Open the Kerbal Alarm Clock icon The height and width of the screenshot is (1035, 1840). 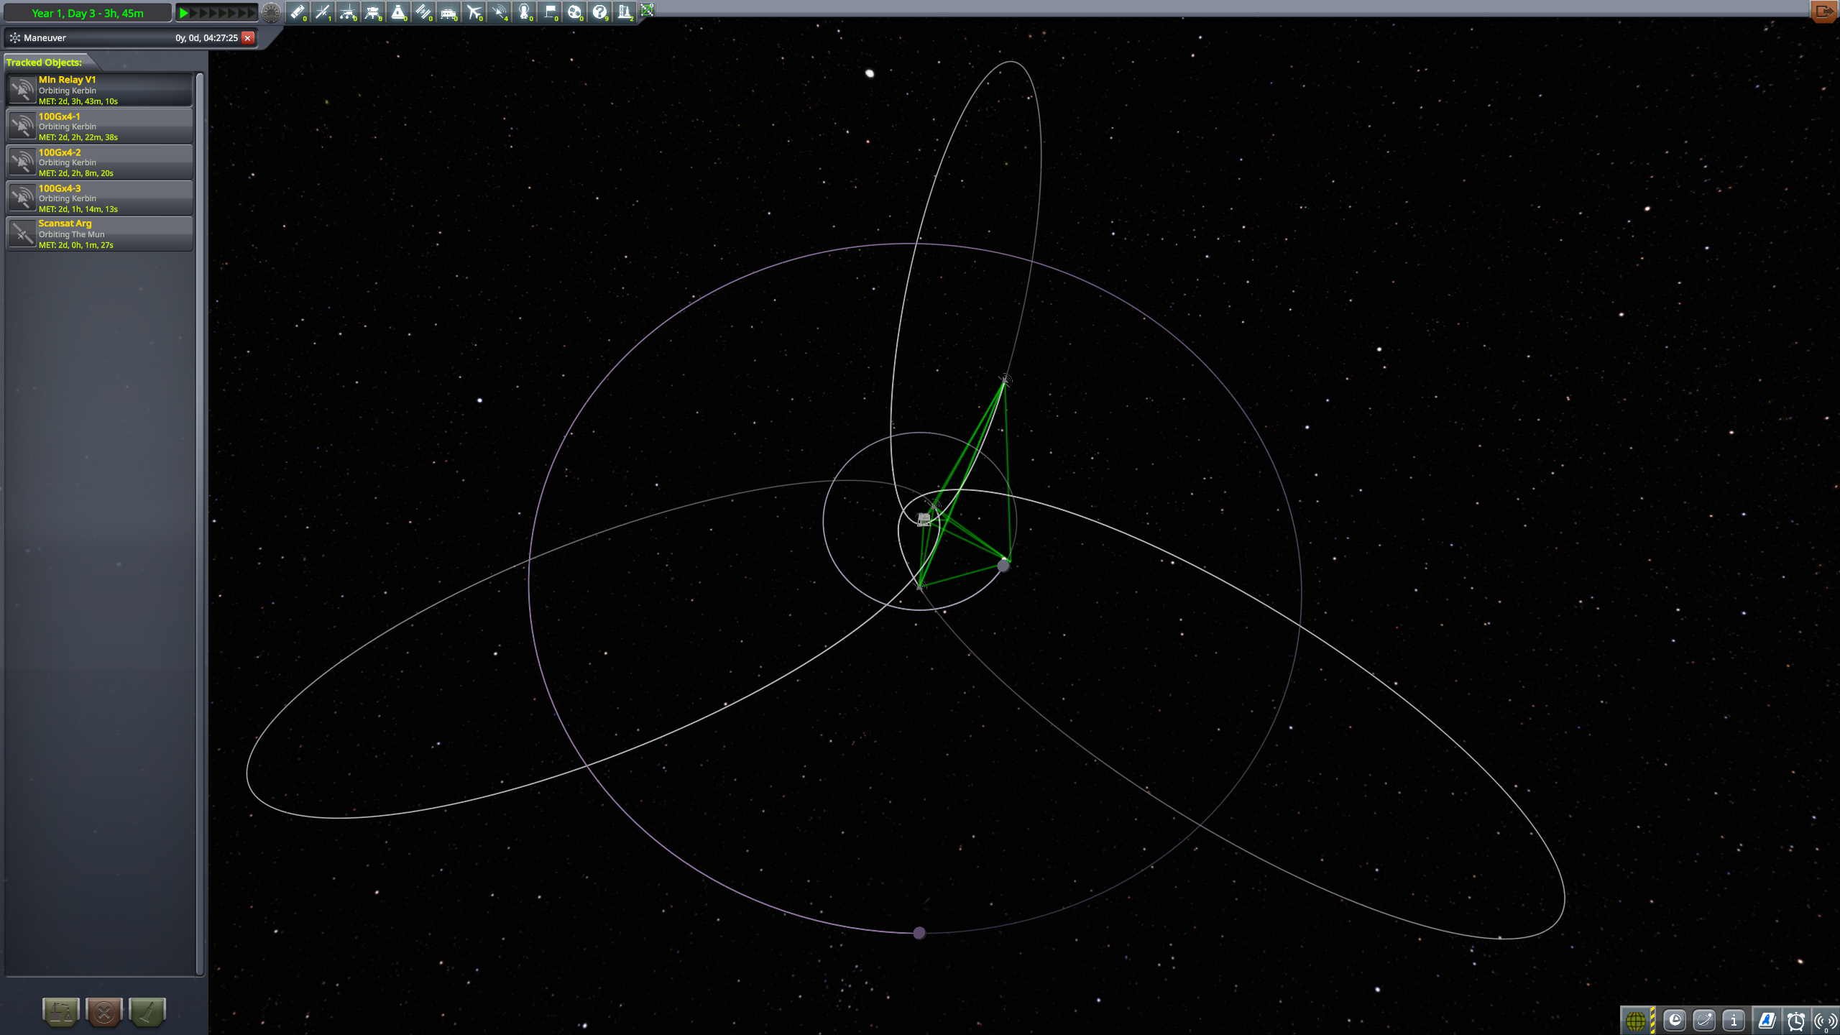click(1795, 1021)
